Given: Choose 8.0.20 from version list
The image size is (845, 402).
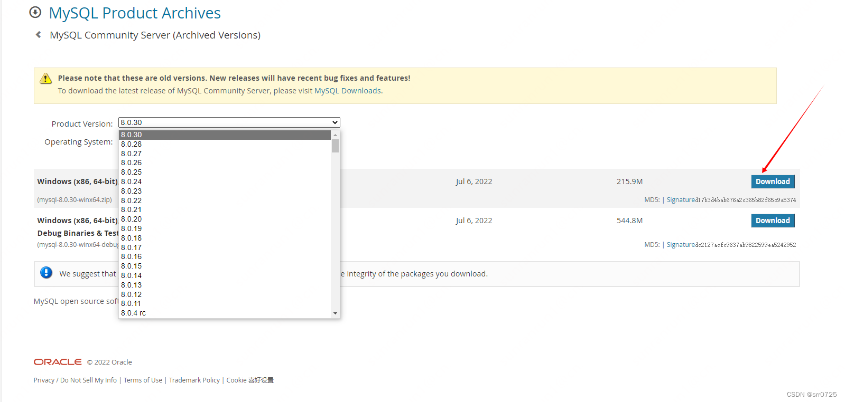Looking at the screenshot, I should (225, 219).
